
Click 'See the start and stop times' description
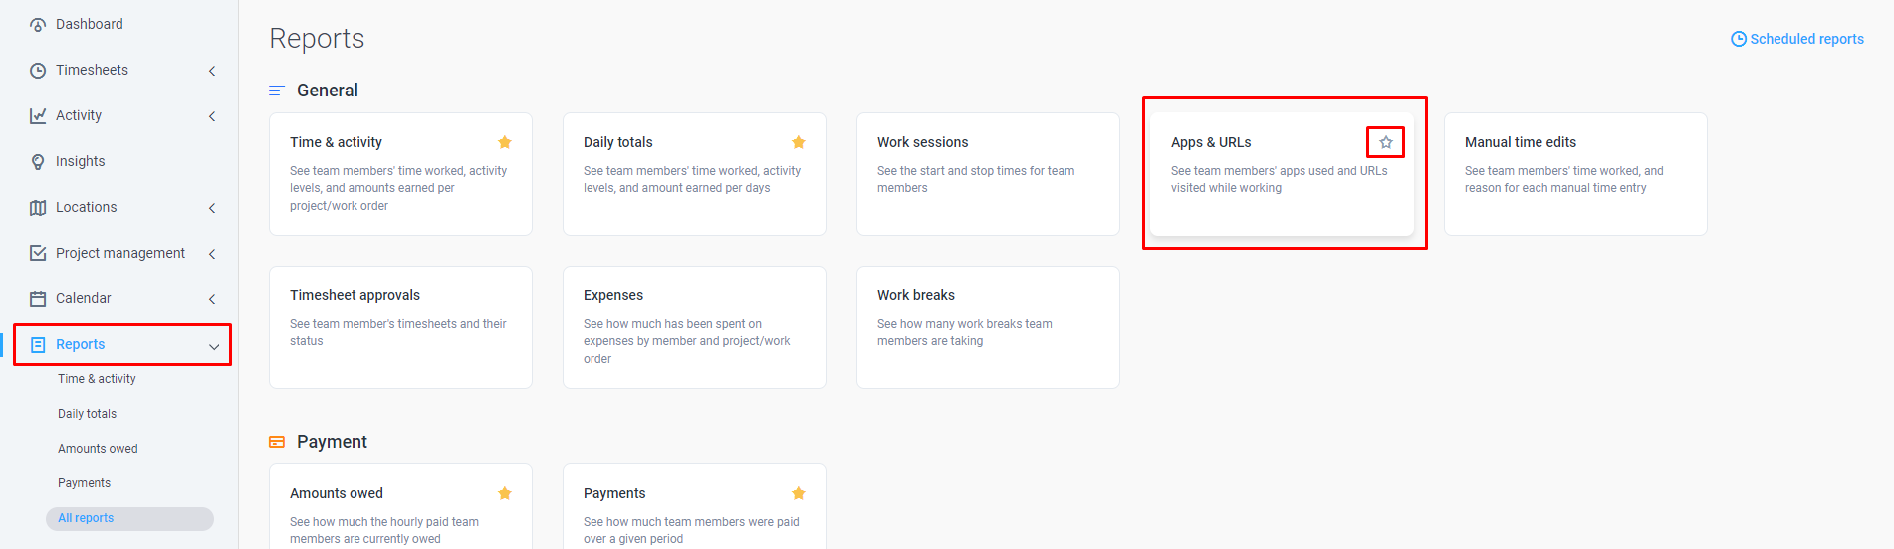[976, 179]
